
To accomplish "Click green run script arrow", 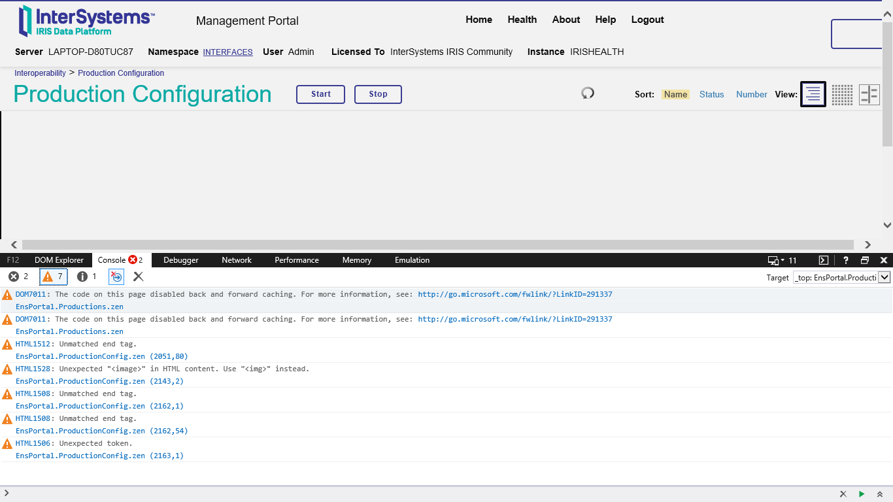I will (x=862, y=494).
